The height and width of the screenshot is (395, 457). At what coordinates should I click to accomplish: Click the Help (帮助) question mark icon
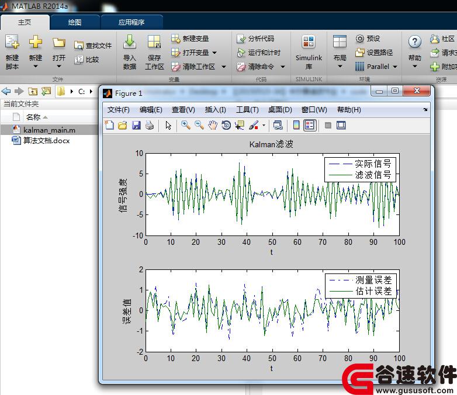pyautogui.click(x=415, y=41)
